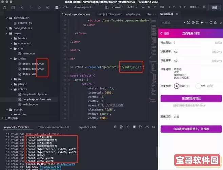Click the save file icon in toolbar
The height and width of the screenshot is (170, 223).
click(x=13, y=7)
